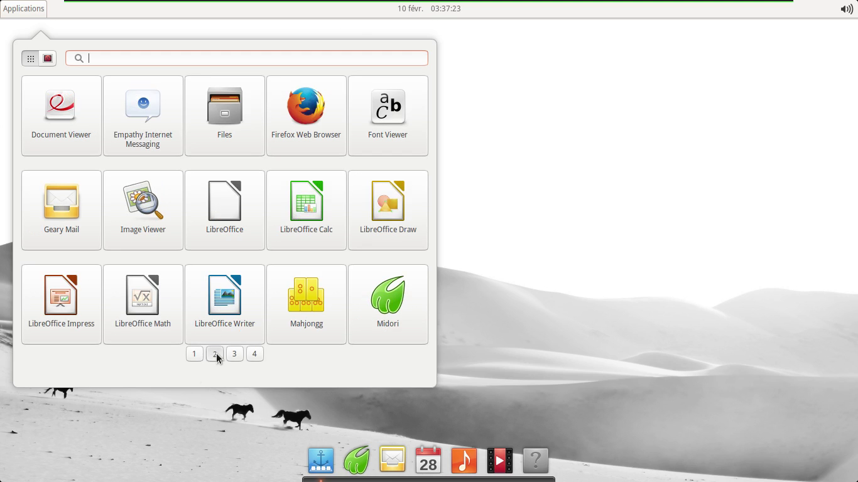The image size is (858, 482).
Task: Open LibreOffice Calc
Action: pyautogui.click(x=307, y=210)
